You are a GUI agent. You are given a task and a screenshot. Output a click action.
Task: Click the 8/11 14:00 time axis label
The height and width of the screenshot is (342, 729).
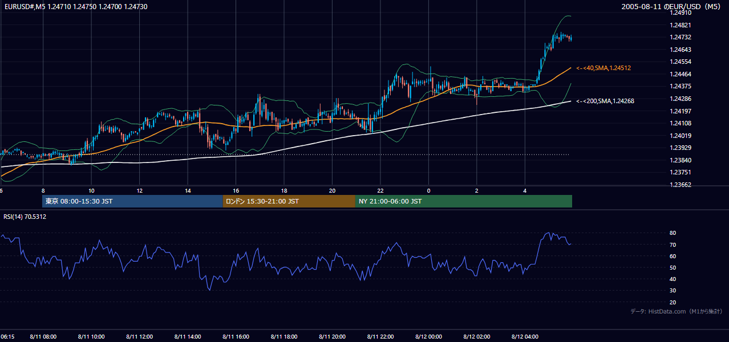point(188,337)
